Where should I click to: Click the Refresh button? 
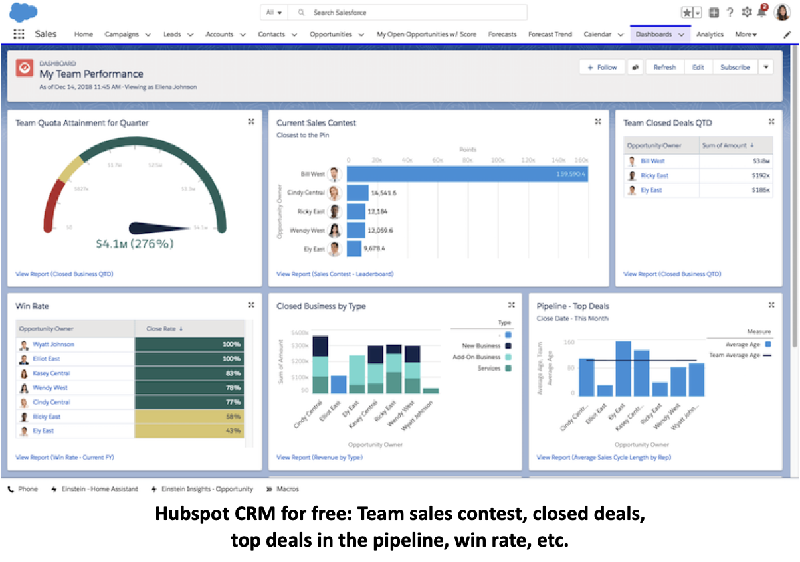[664, 67]
